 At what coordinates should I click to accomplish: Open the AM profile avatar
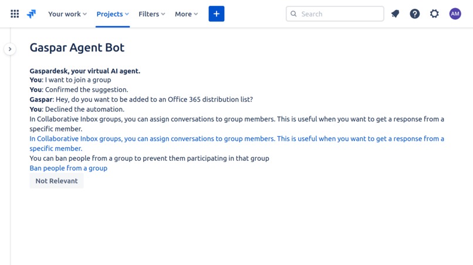click(x=455, y=14)
